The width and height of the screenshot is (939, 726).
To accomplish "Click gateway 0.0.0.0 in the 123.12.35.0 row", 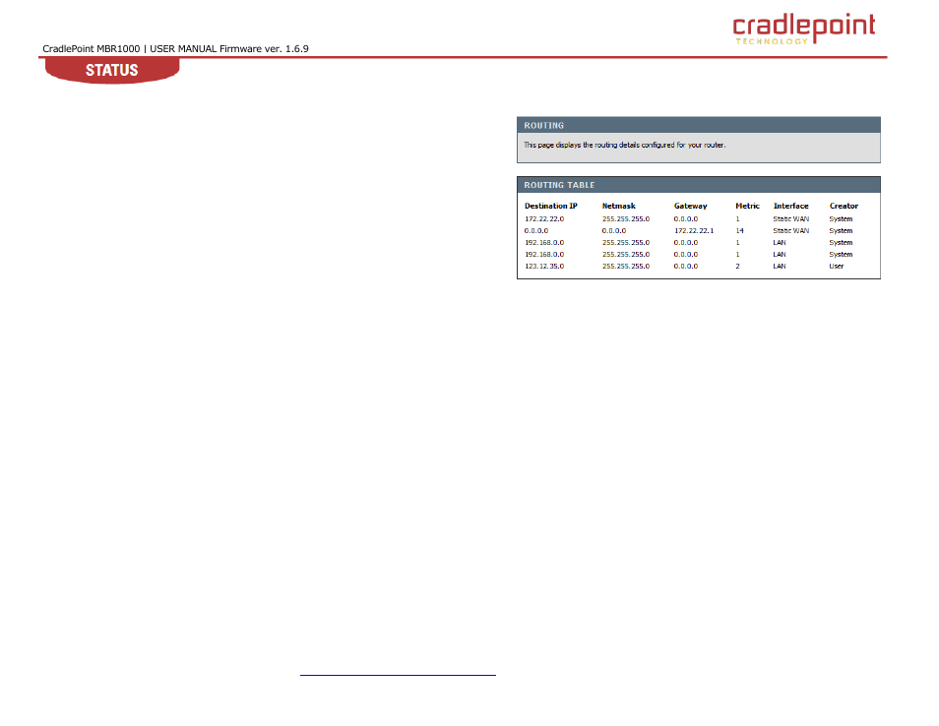I will 686,267.
